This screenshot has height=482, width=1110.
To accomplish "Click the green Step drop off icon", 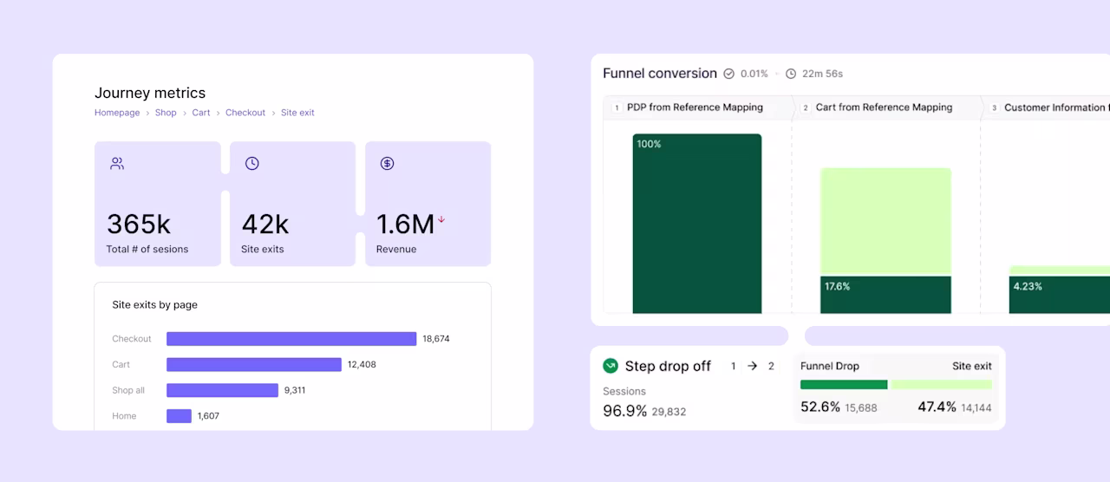I will pos(610,366).
